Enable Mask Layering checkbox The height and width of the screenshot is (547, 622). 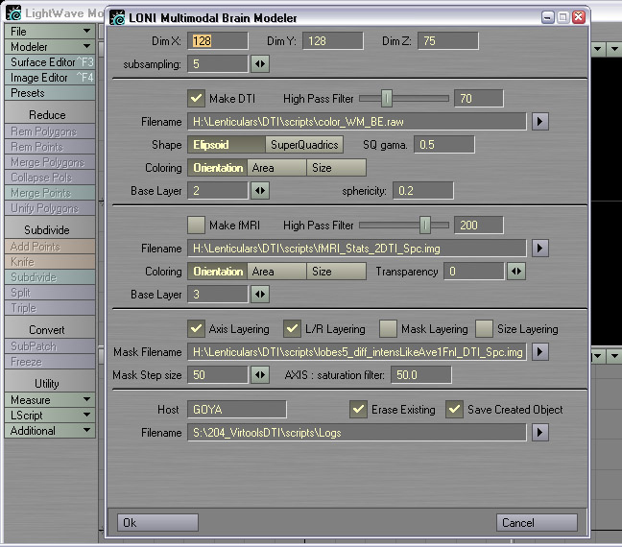pos(388,329)
